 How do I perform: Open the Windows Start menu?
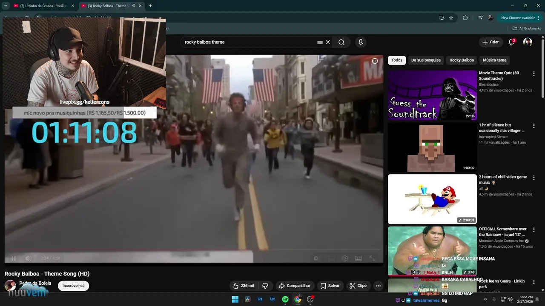tap(235, 299)
